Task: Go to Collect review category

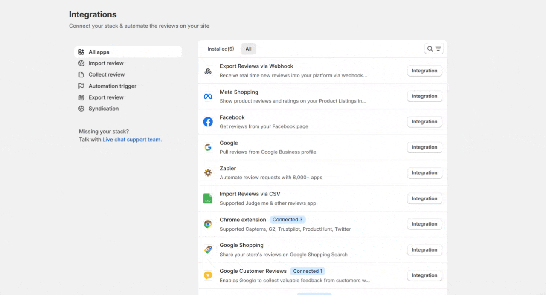Action: (x=106, y=74)
